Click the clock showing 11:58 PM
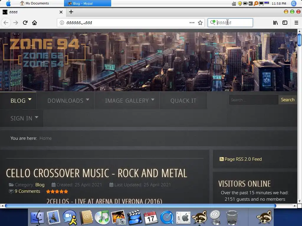The width and height of the screenshot is (302, 226). tap(279, 4)
